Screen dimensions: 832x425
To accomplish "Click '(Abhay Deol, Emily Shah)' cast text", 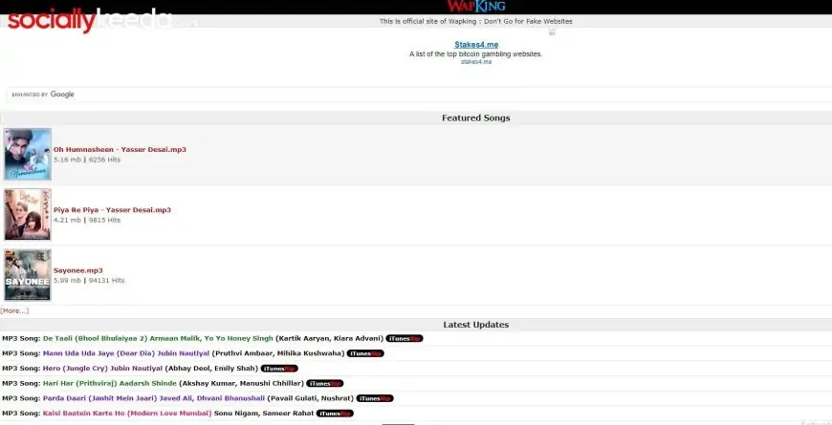I will (211, 369).
